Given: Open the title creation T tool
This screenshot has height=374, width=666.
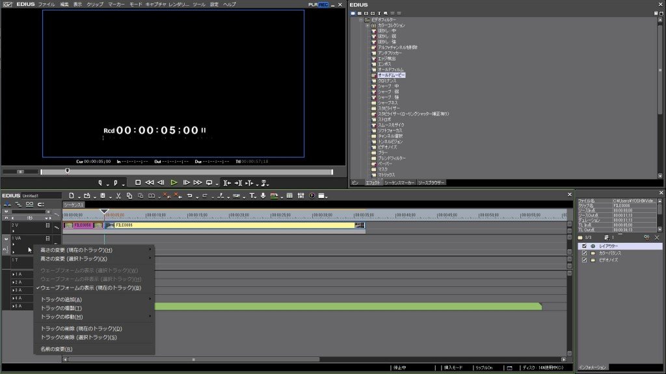Looking at the screenshot, I should (252, 195).
